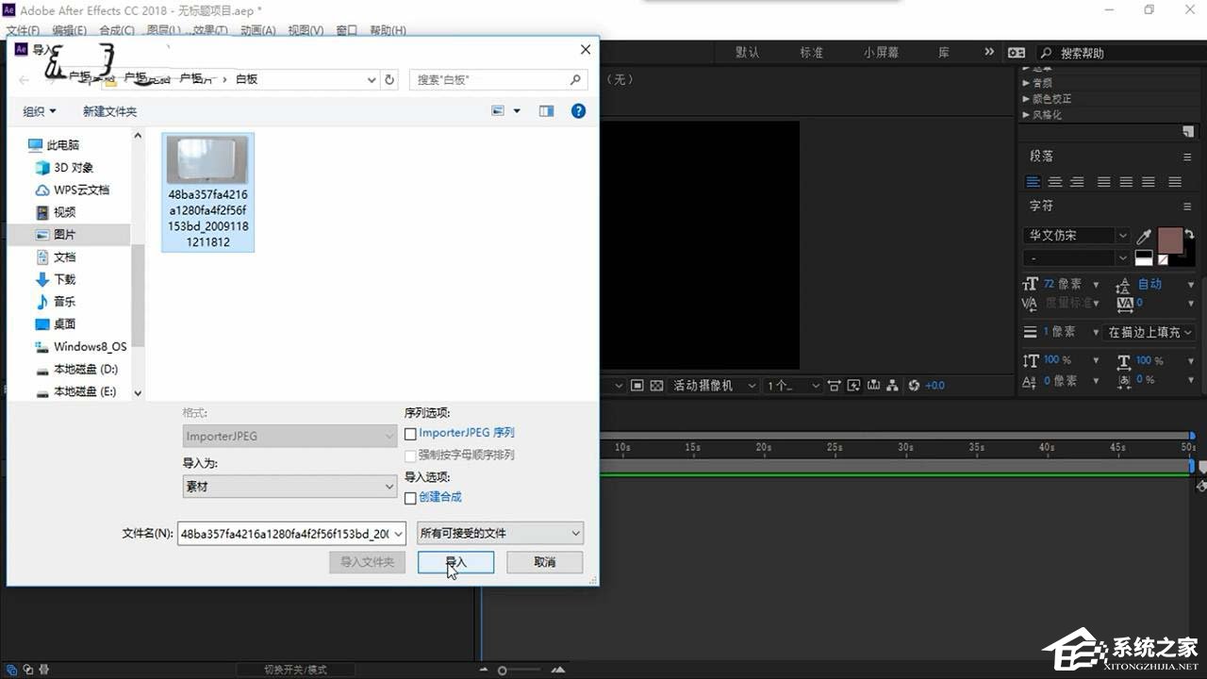Viewport: 1207px width, 679px height.
Task: Click the 导入 button
Action: (455, 562)
